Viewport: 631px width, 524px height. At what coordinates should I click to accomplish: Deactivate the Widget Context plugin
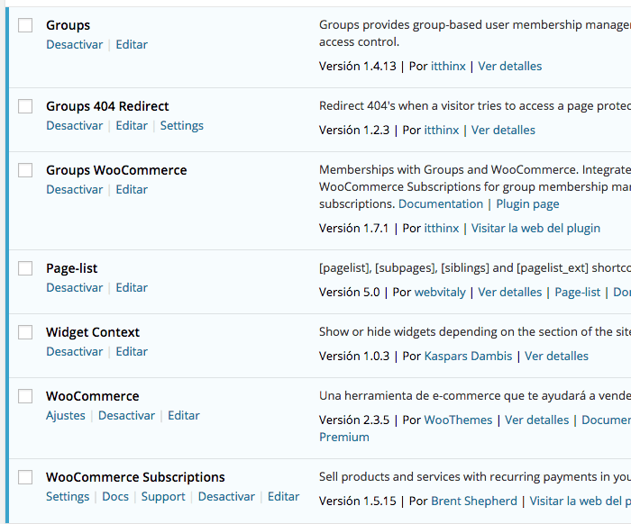75,352
